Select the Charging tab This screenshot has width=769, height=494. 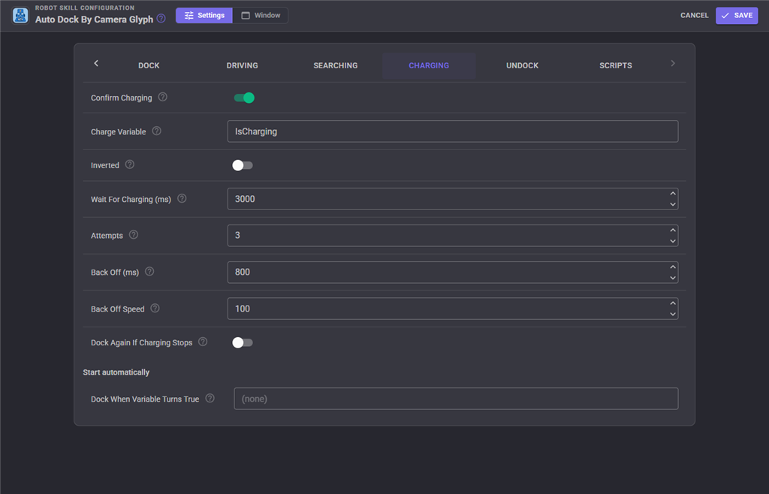pyautogui.click(x=429, y=65)
